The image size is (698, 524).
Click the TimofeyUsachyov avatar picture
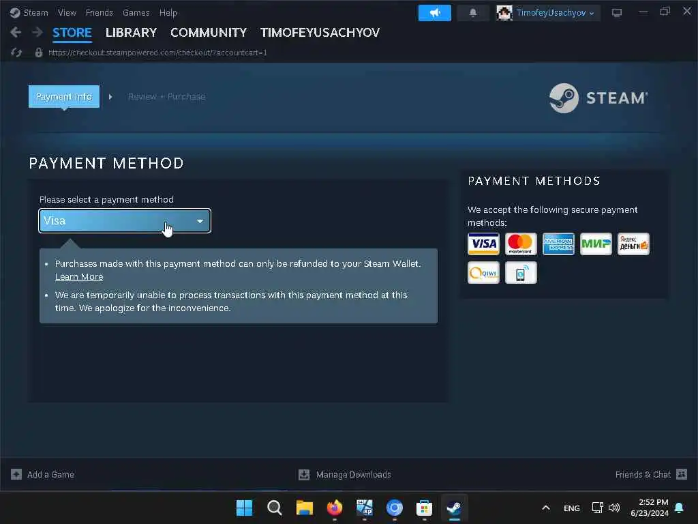click(x=504, y=13)
